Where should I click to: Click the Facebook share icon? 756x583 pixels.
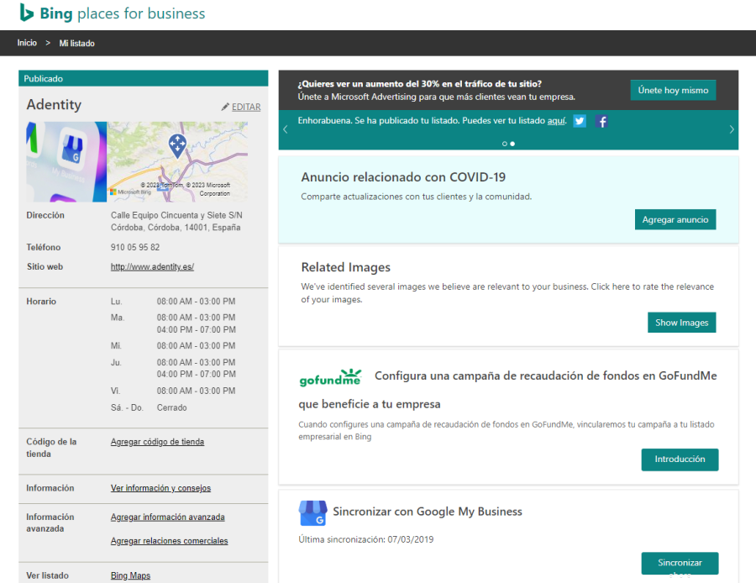601,121
